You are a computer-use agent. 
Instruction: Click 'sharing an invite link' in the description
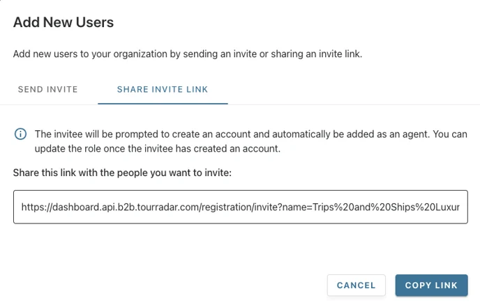[317, 54]
